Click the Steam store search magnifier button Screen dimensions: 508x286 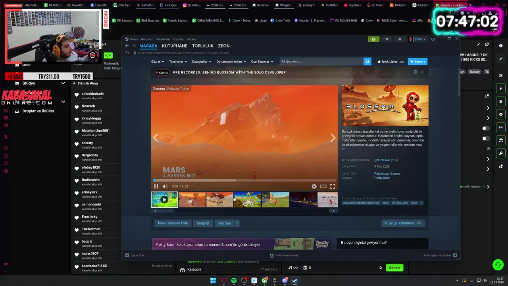click(x=368, y=62)
